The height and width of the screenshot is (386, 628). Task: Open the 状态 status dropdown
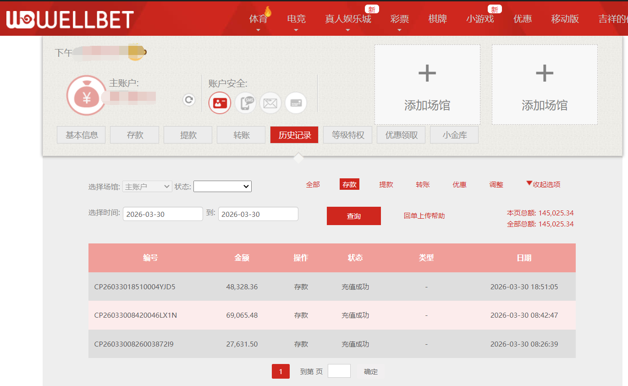pos(222,186)
